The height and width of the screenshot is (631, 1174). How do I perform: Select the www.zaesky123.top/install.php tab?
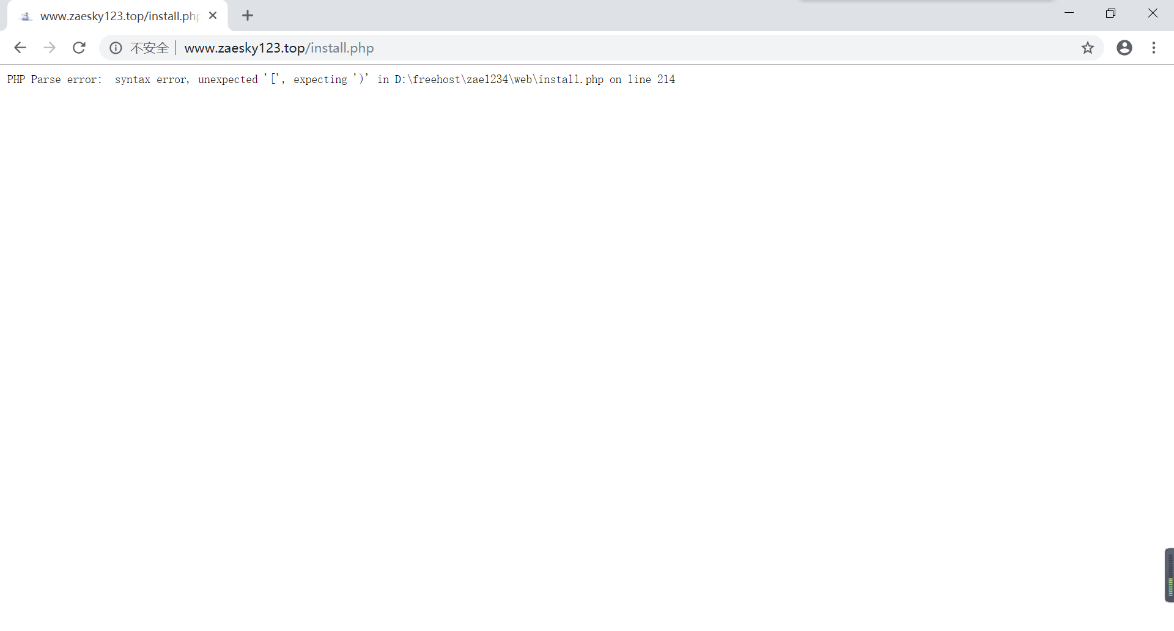pyautogui.click(x=117, y=16)
